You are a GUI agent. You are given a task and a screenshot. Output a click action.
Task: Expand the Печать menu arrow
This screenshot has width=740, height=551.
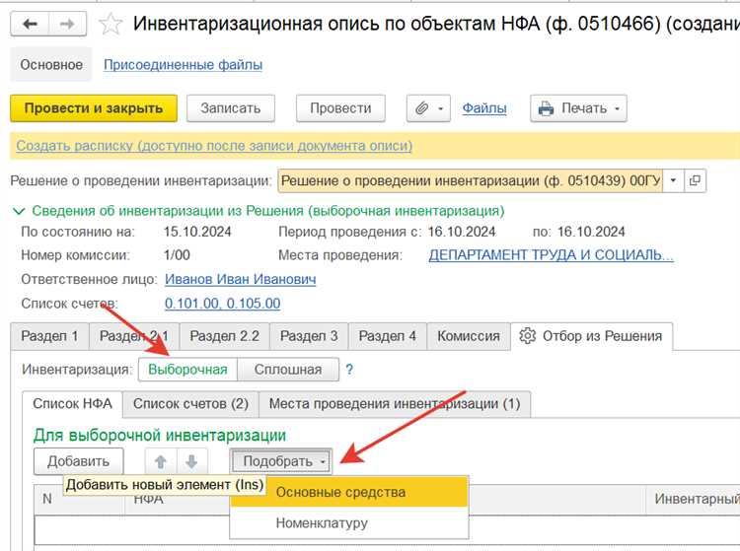[x=617, y=108]
